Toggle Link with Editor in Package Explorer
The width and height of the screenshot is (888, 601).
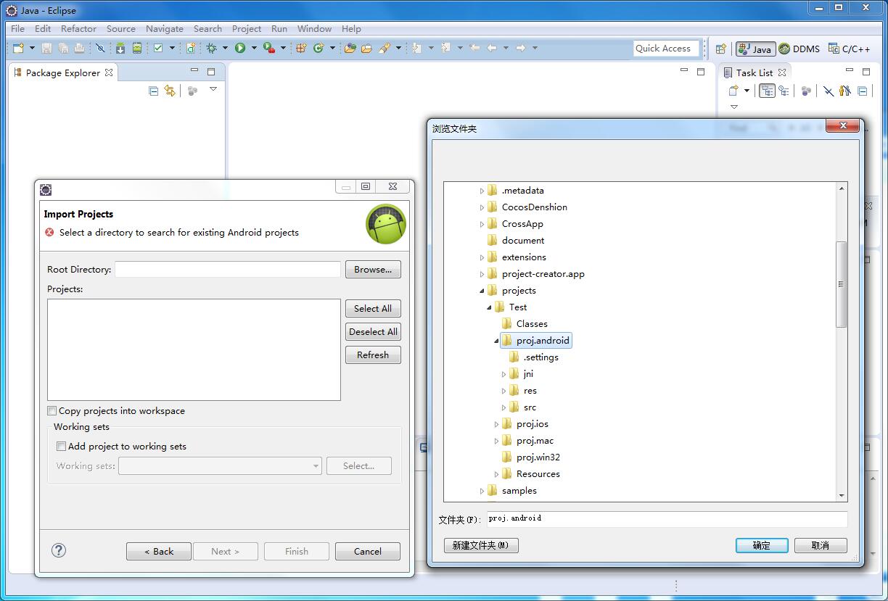pyautogui.click(x=170, y=91)
